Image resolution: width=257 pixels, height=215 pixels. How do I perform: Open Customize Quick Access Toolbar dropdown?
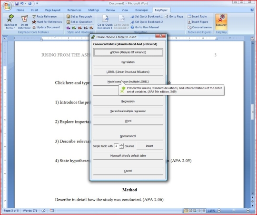click(37, 3)
